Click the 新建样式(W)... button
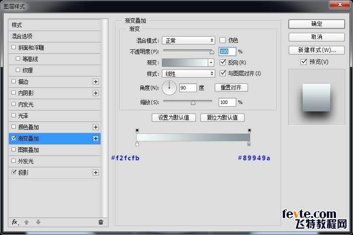Image resolution: width=353 pixels, height=235 pixels. click(x=317, y=50)
